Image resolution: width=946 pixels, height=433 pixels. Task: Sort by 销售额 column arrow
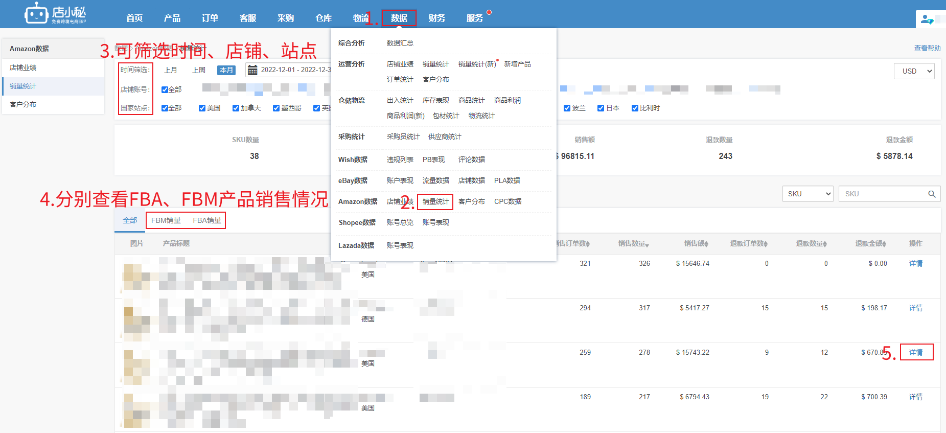(x=706, y=244)
